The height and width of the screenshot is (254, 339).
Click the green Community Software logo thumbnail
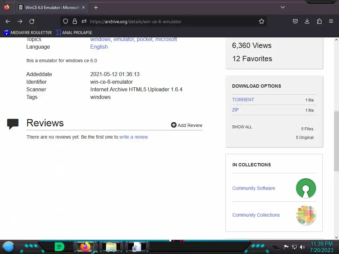[306, 188]
